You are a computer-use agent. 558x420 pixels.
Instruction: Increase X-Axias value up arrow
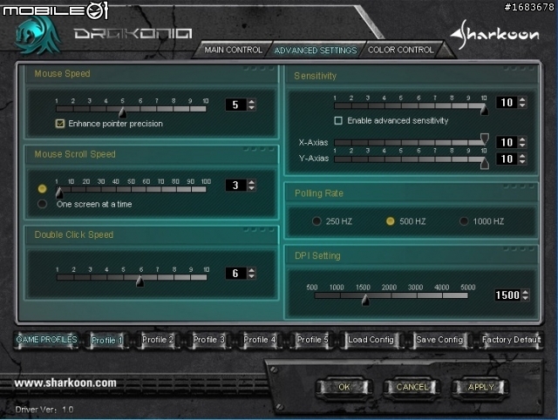pos(522,139)
